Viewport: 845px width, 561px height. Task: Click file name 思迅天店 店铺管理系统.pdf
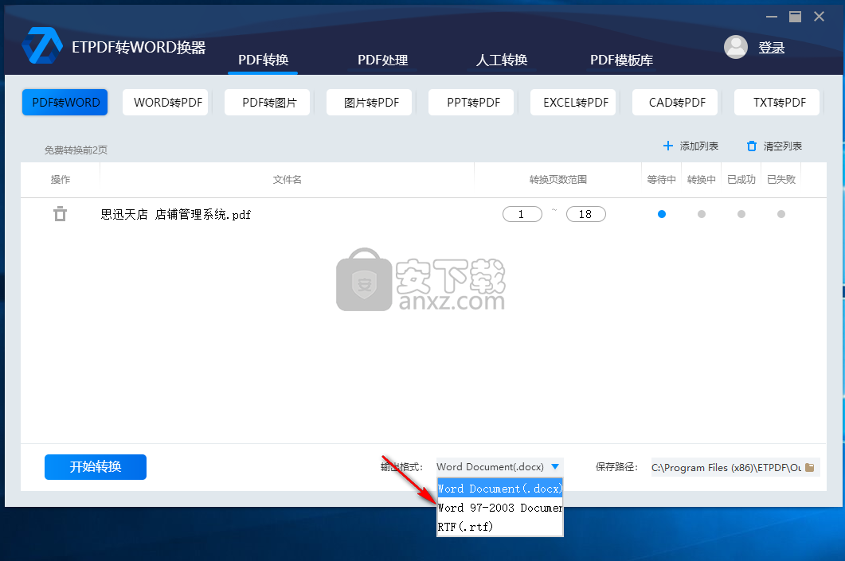pos(176,214)
